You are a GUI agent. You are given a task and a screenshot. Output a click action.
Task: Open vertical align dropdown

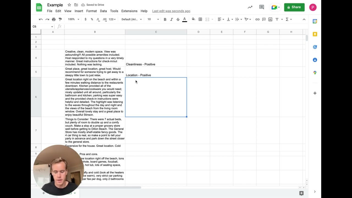point(230,19)
